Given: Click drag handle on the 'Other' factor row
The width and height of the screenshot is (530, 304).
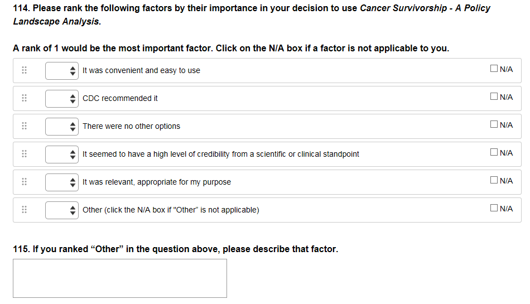Looking at the screenshot, I should point(25,210).
